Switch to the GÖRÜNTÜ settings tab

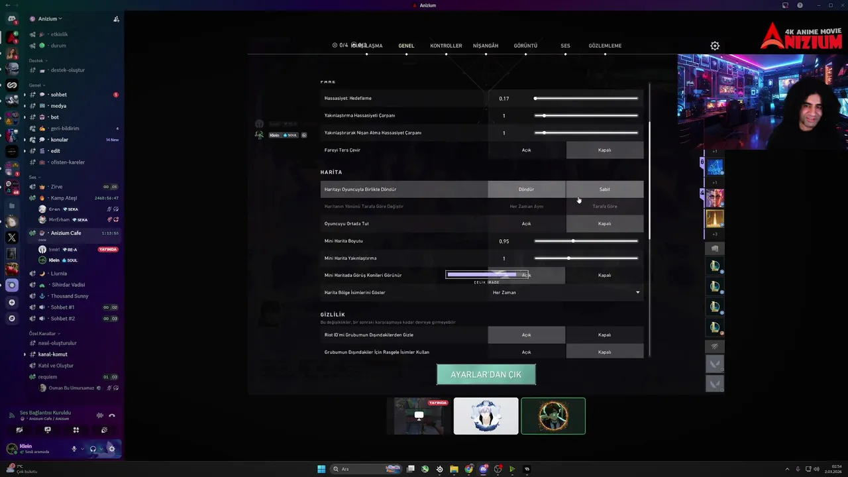coord(525,46)
